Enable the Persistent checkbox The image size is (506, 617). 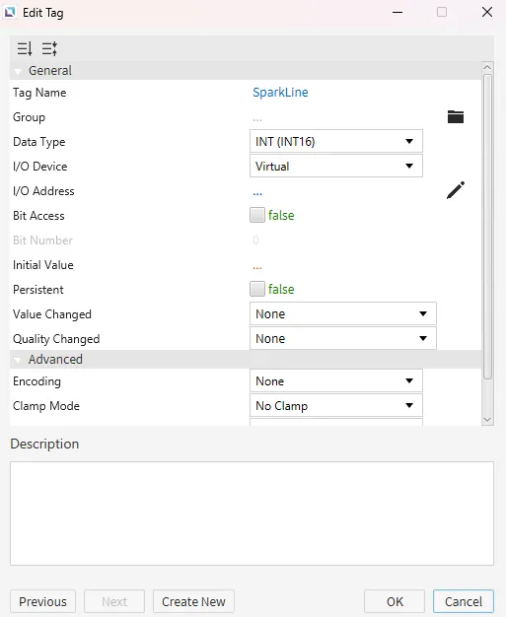point(257,289)
